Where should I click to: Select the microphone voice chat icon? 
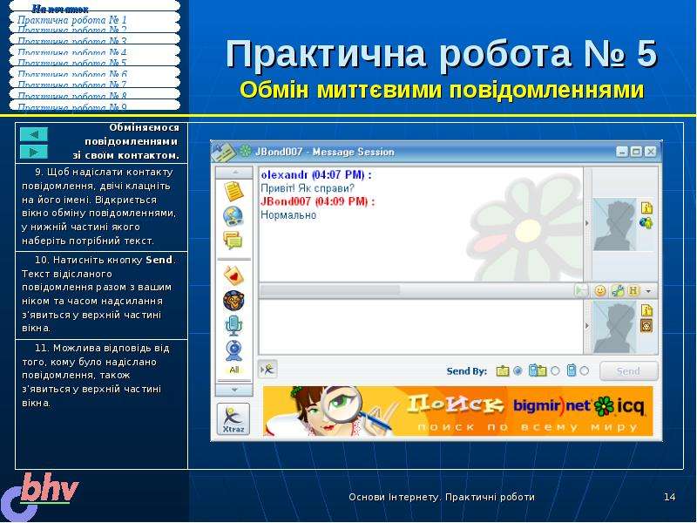pyautogui.click(x=233, y=325)
